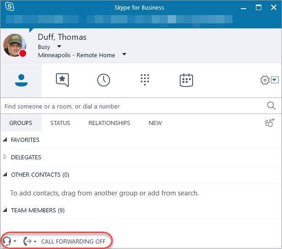The height and width of the screenshot is (249, 282).
Task: Select the OTHER CONTACTS (0) label
Action: 40,175
